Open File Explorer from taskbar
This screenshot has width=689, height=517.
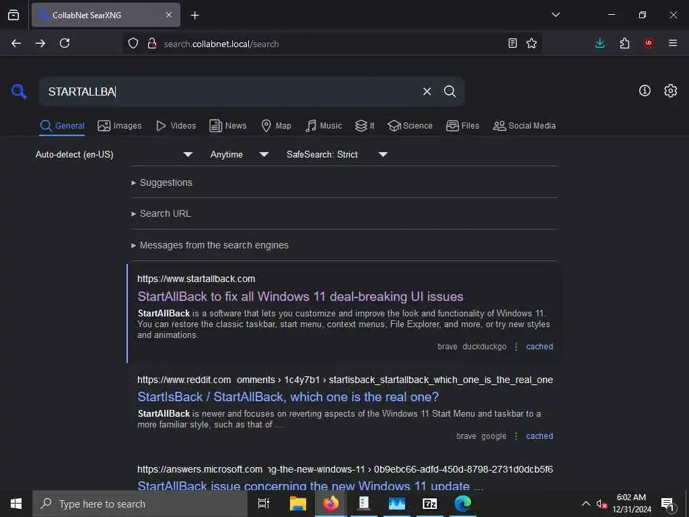coord(298,504)
